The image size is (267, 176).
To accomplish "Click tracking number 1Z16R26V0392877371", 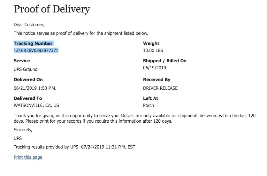I will 36,50.
